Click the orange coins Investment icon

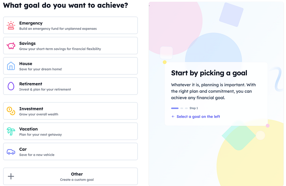[x=11, y=111]
